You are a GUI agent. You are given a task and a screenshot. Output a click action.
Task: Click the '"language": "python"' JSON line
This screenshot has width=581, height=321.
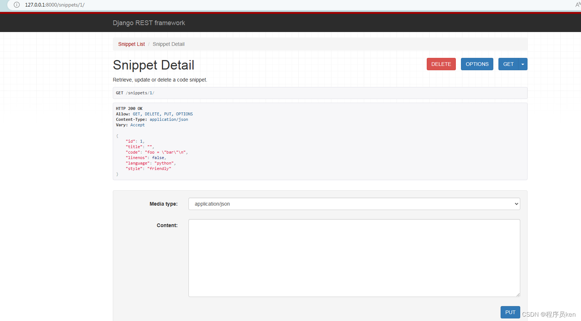coord(151,163)
